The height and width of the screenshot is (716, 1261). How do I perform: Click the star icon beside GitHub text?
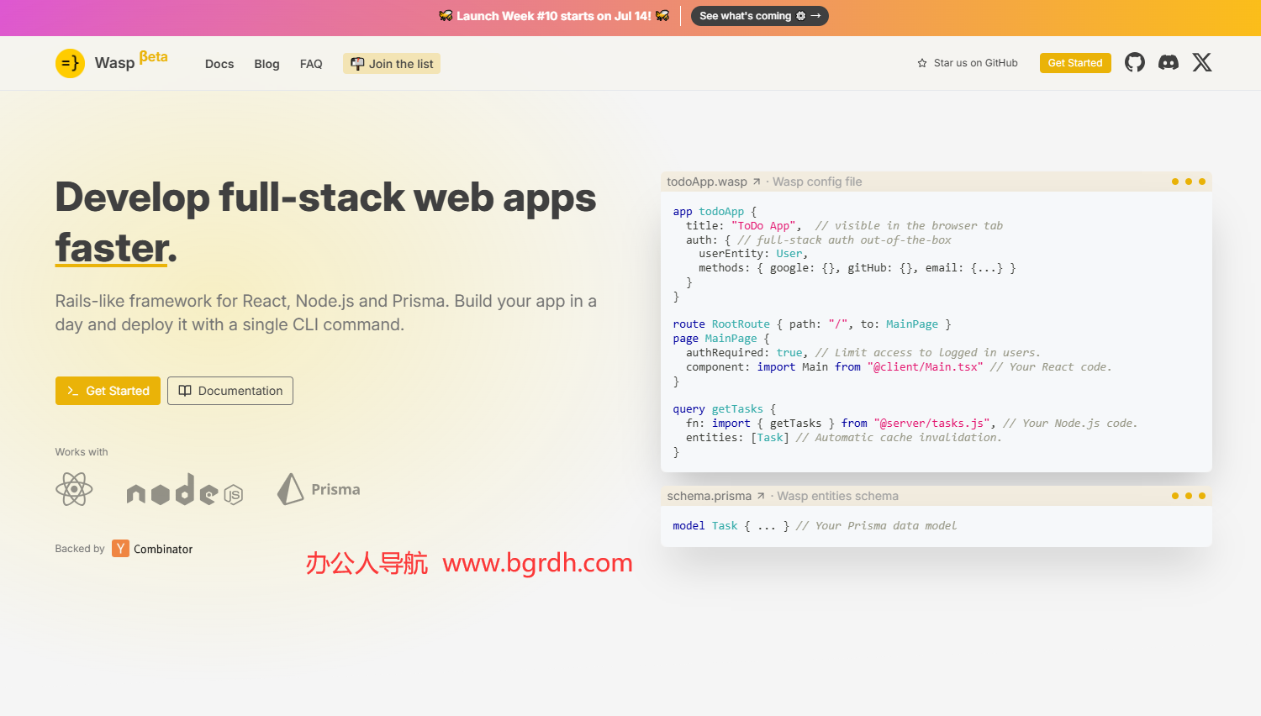pos(922,63)
